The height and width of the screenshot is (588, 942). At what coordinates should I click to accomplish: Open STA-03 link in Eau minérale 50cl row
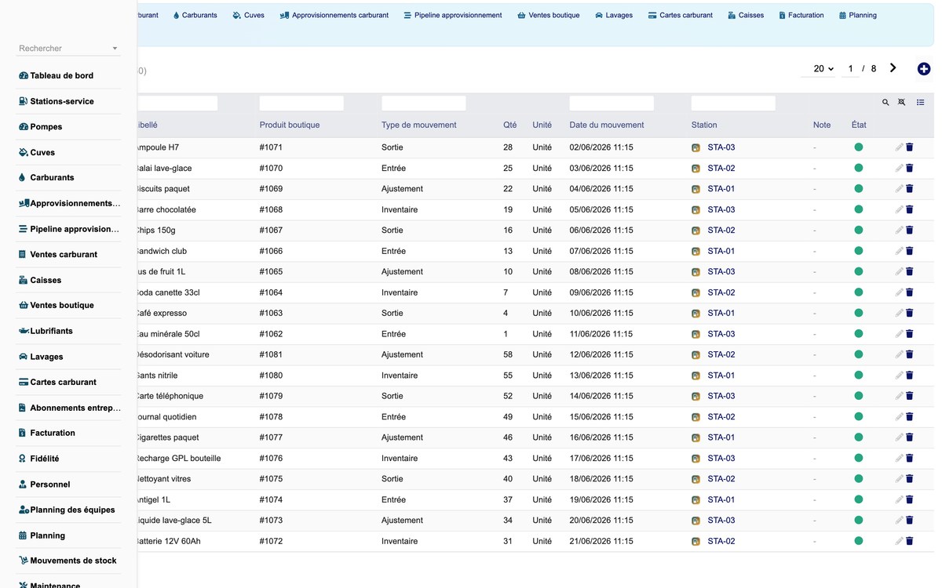tap(721, 334)
